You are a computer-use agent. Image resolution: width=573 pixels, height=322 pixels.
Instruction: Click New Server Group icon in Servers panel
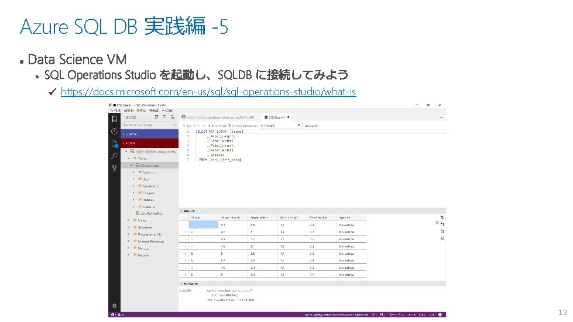[164, 117]
